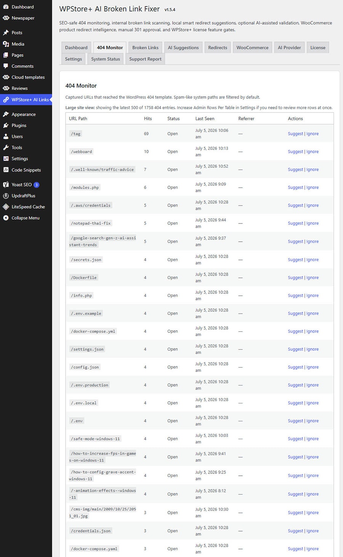Click the Collapse Menu arrow icon
This screenshot has height=557, width=343.
pos(6,218)
